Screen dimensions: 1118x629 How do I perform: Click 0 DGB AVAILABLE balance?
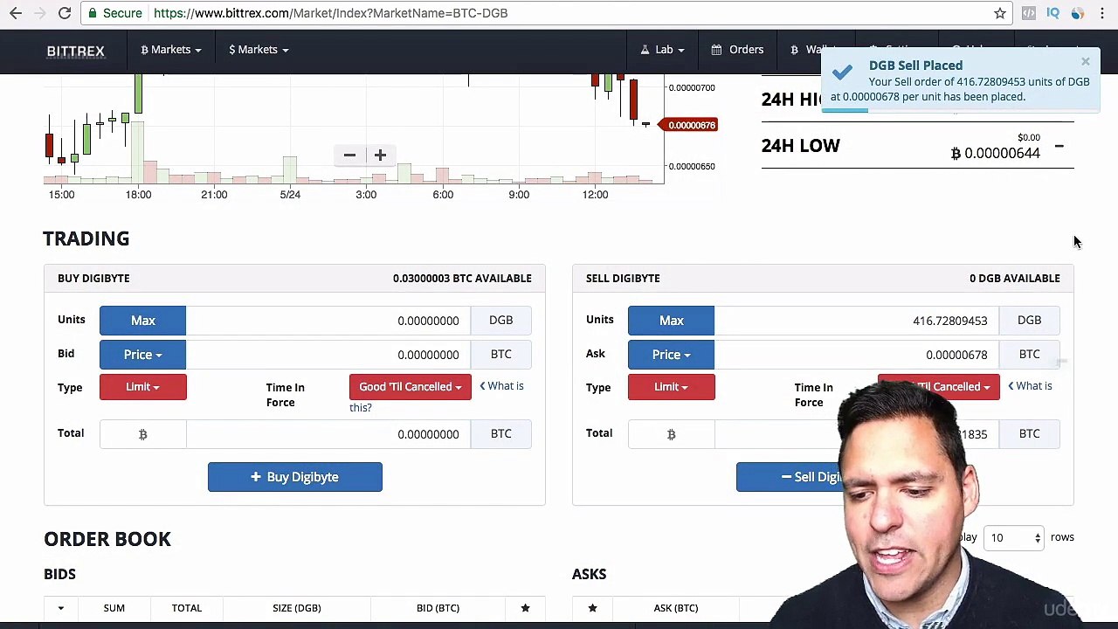(x=1014, y=278)
